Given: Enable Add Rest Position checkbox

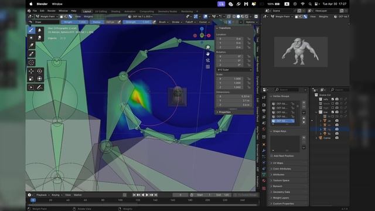Looking at the screenshot, I should coord(271,156).
